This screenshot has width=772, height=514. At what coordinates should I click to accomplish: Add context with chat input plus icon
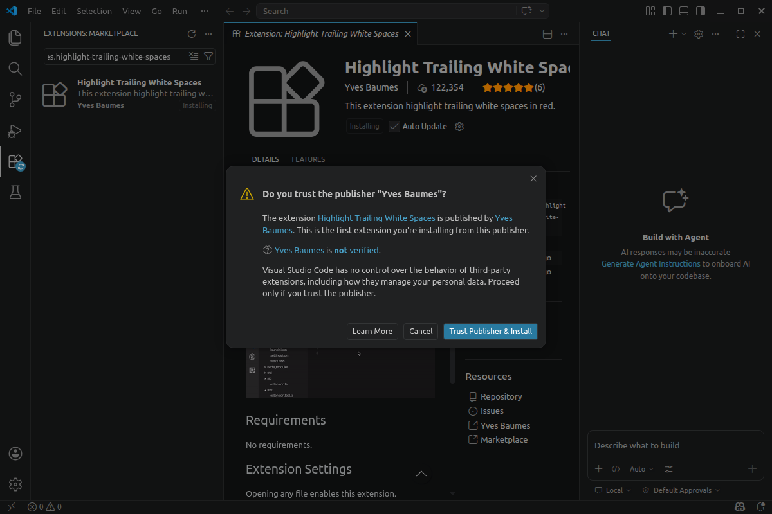[x=598, y=469]
